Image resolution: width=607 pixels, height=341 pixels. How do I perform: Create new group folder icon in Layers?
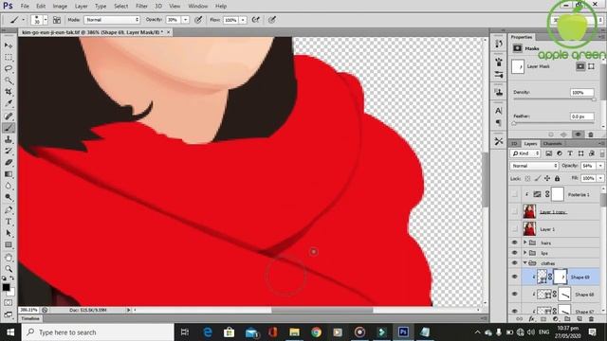pos(567,319)
